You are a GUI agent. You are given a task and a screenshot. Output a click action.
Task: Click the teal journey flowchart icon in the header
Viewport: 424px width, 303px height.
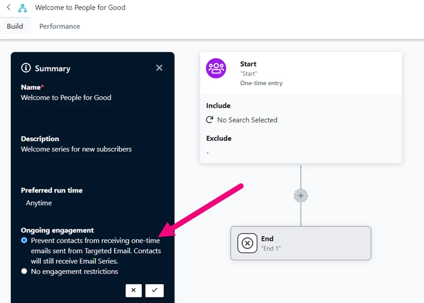click(21, 7)
